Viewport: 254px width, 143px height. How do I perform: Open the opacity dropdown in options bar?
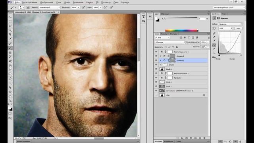click(79, 8)
